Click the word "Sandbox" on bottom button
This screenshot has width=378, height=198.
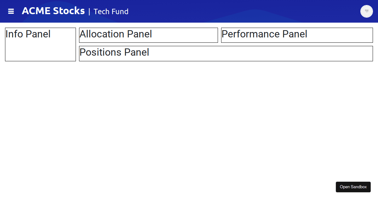click(x=359, y=187)
